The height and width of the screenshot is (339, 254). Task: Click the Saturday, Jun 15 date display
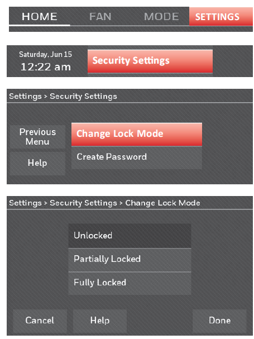tap(45, 54)
